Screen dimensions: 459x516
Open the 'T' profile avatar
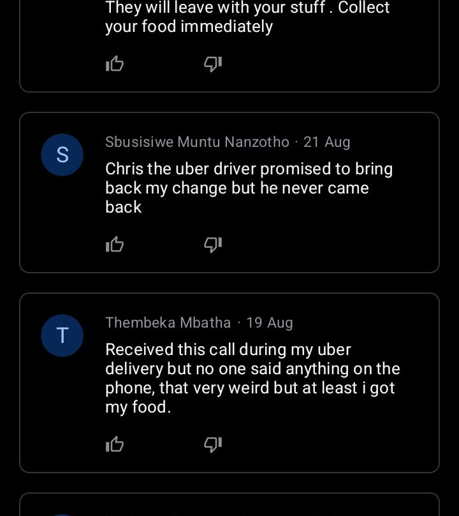click(x=62, y=335)
